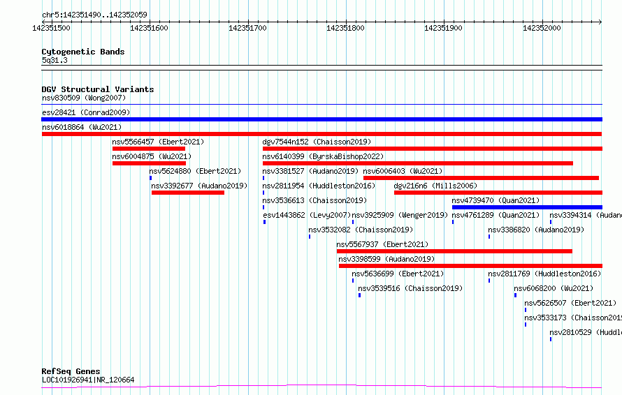
Task: Select the nsv6068200 (Wu2021) label
Action: pyautogui.click(x=554, y=288)
